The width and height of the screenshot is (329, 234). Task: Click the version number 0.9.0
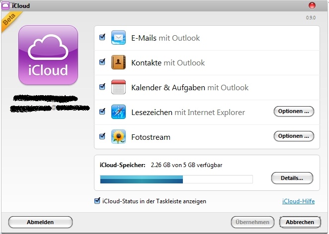[x=311, y=17]
